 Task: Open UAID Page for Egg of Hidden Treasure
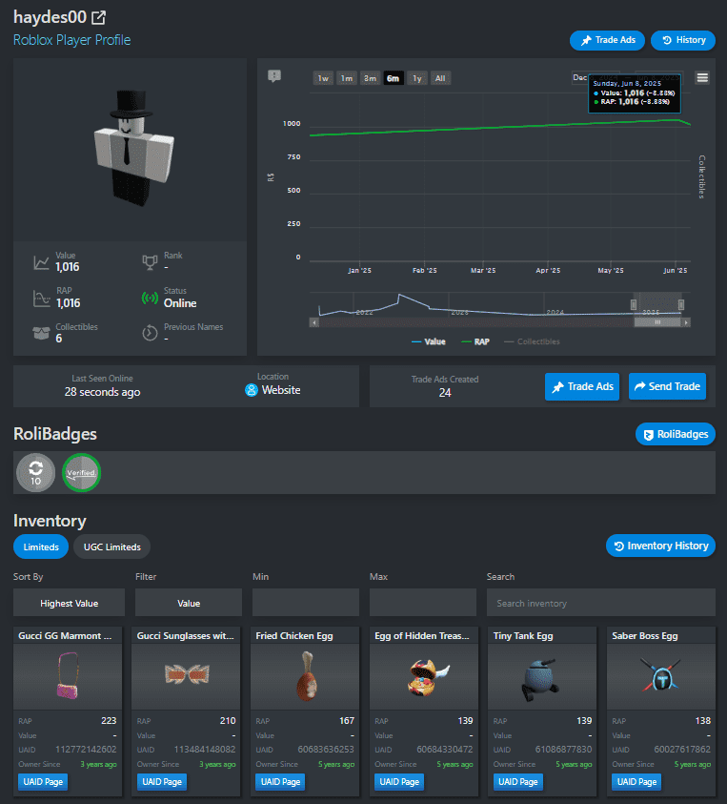tap(399, 782)
